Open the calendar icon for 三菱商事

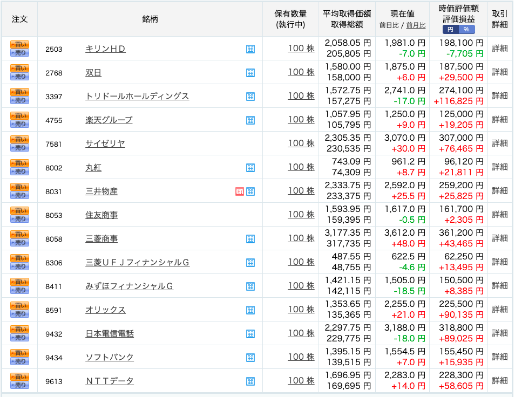coord(250,239)
